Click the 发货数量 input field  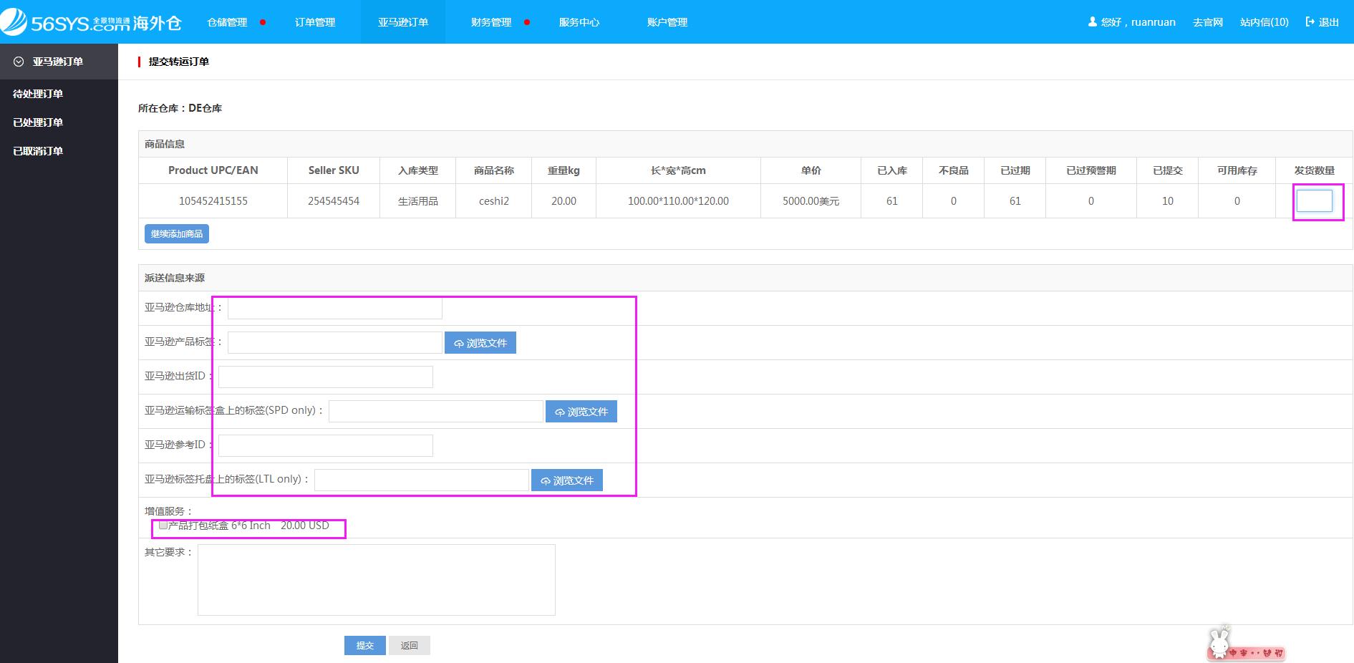tap(1316, 201)
